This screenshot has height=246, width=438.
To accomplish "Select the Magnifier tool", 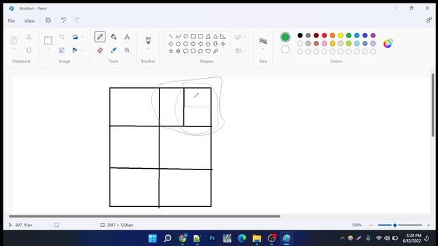I will pyautogui.click(x=127, y=50).
